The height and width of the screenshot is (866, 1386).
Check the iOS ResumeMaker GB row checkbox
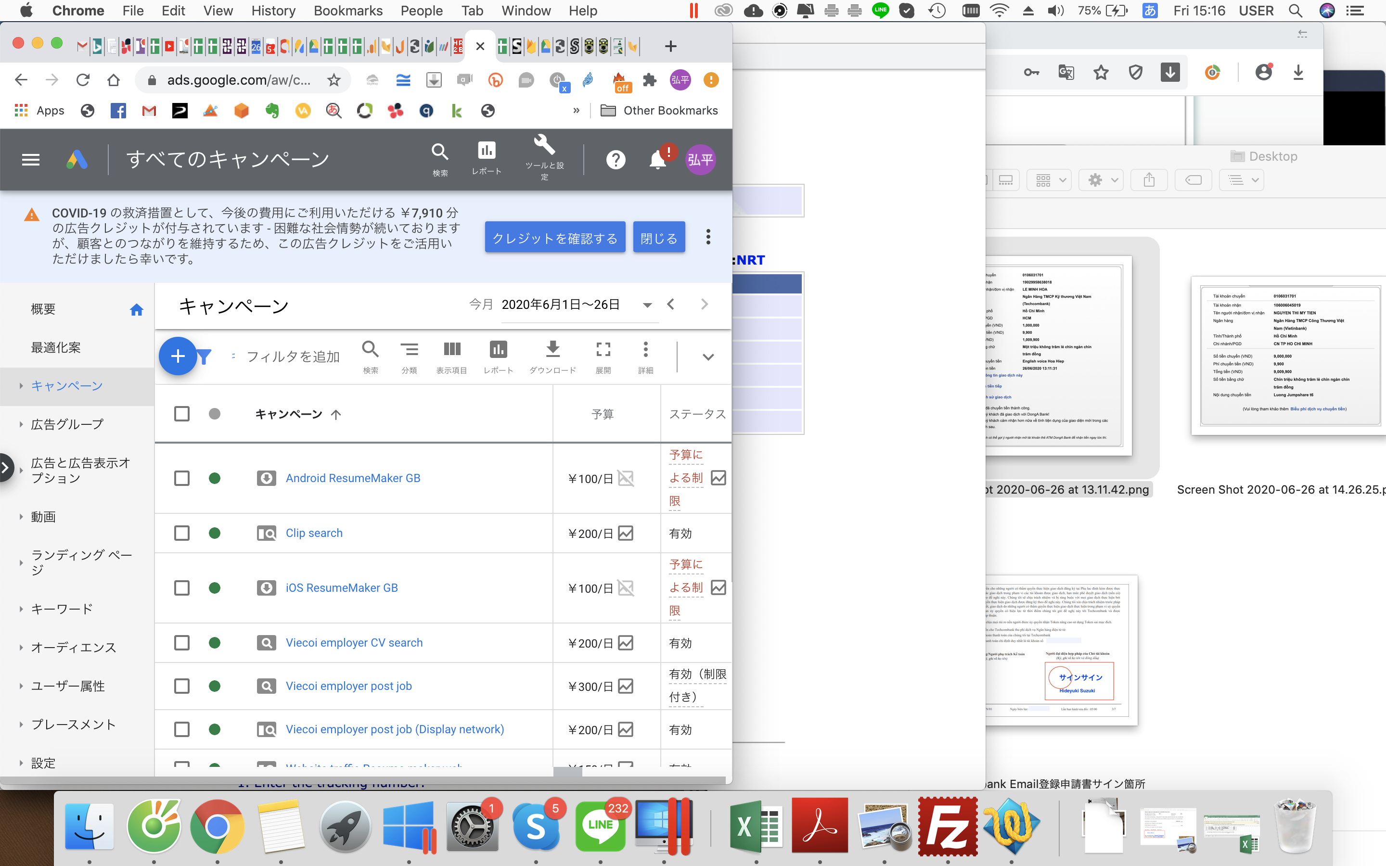click(x=181, y=588)
